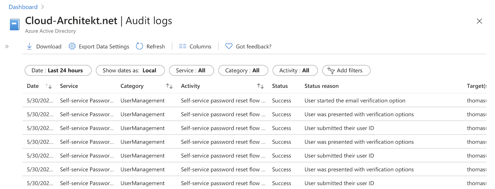The image size is (495, 189).
Task: Open Export Data Settings gear icon
Action: click(72, 46)
